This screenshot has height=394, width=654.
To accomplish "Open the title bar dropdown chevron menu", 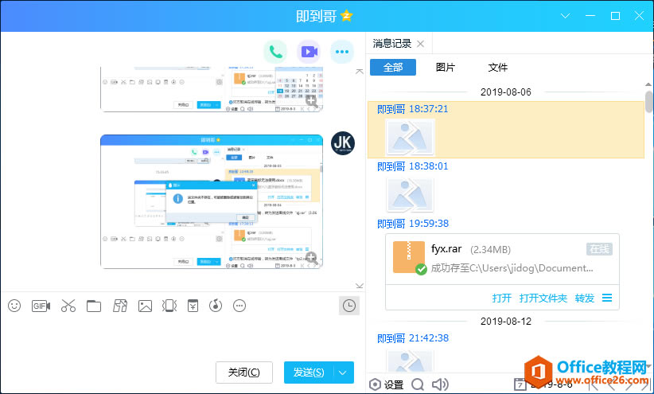I will (x=565, y=16).
